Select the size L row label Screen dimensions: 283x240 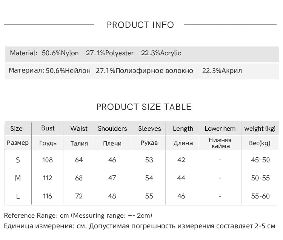tap(18, 196)
